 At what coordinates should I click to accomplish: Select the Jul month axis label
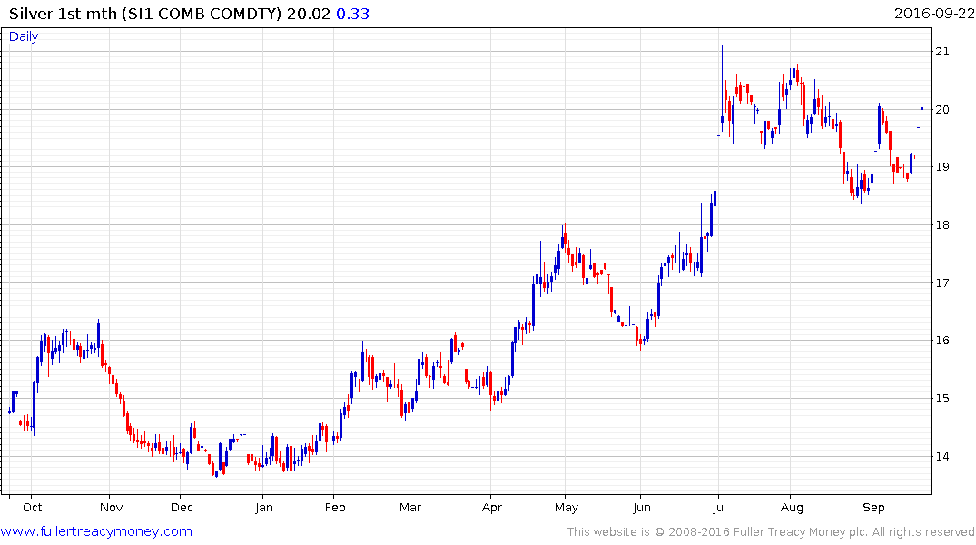pyautogui.click(x=719, y=508)
